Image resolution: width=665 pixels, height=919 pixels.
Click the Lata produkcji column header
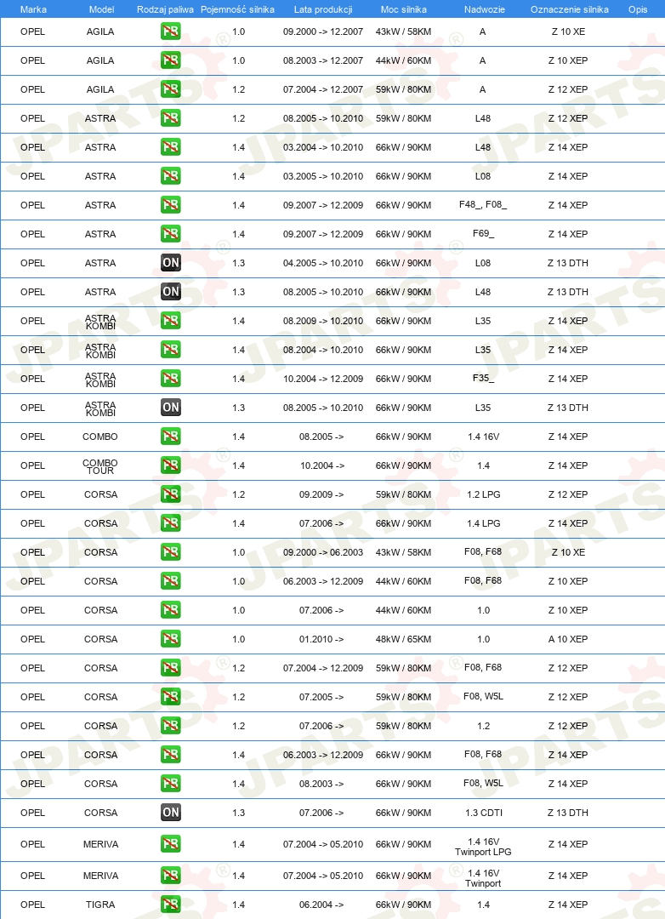click(323, 9)
